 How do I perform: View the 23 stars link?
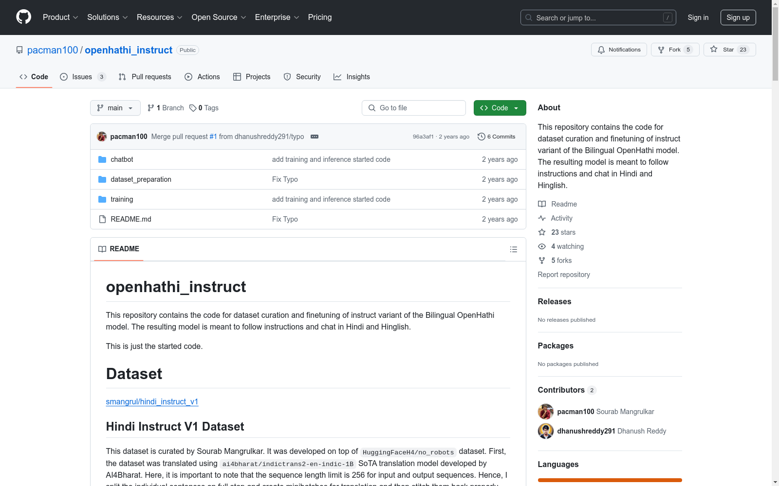coord(557,232)
